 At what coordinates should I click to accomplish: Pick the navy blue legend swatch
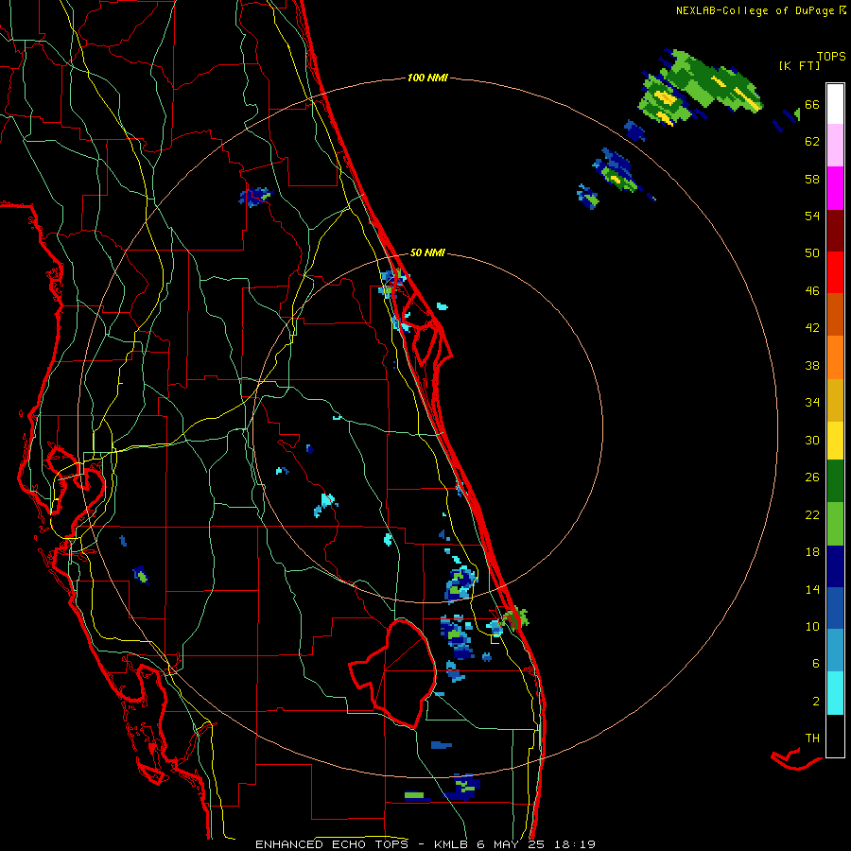pos(835,566)
